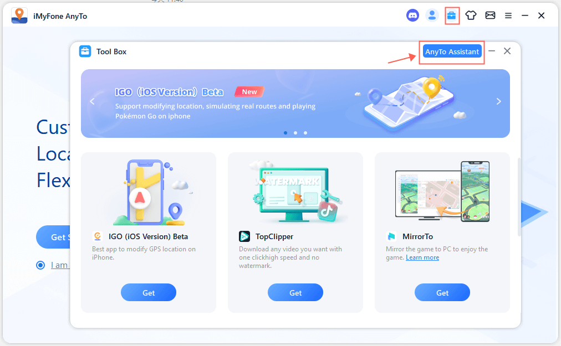This screenshot has height=346, width=561.
Task: Open the MirrorTo Learn more link
Action: pyautogui.click(x=422, y=257)
